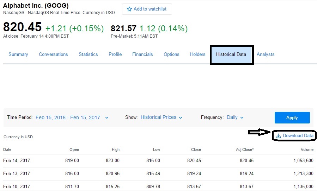Click the low value 809.78

[153, 186]
